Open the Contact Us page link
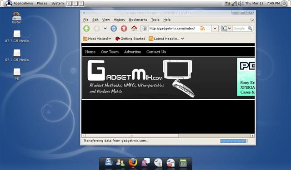This screenshot has height=170, width=291. pos(156,52)
